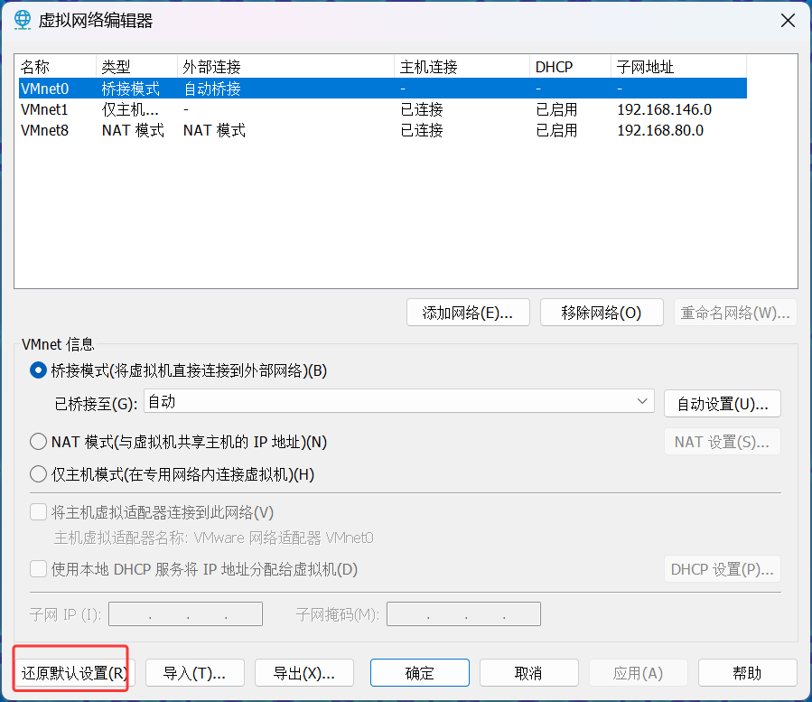Click the DHCP column header
The width and height of the screenshot is (812, 702).
tap(570, 67)
